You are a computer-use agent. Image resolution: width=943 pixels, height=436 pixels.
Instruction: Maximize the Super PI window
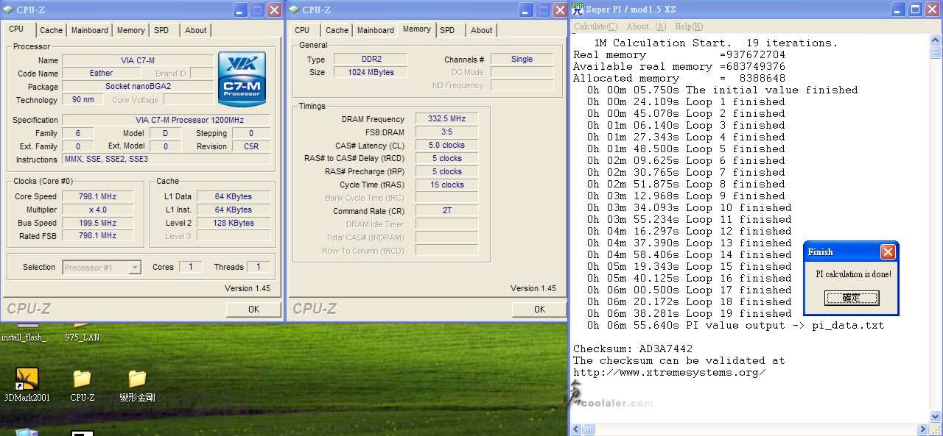point(915,10)
